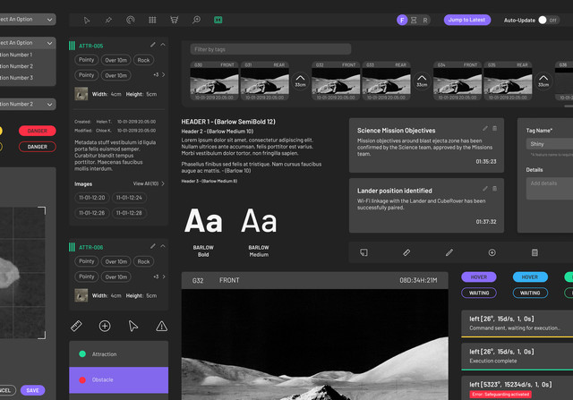Select the Attraction green radio item

pos(118,354)
